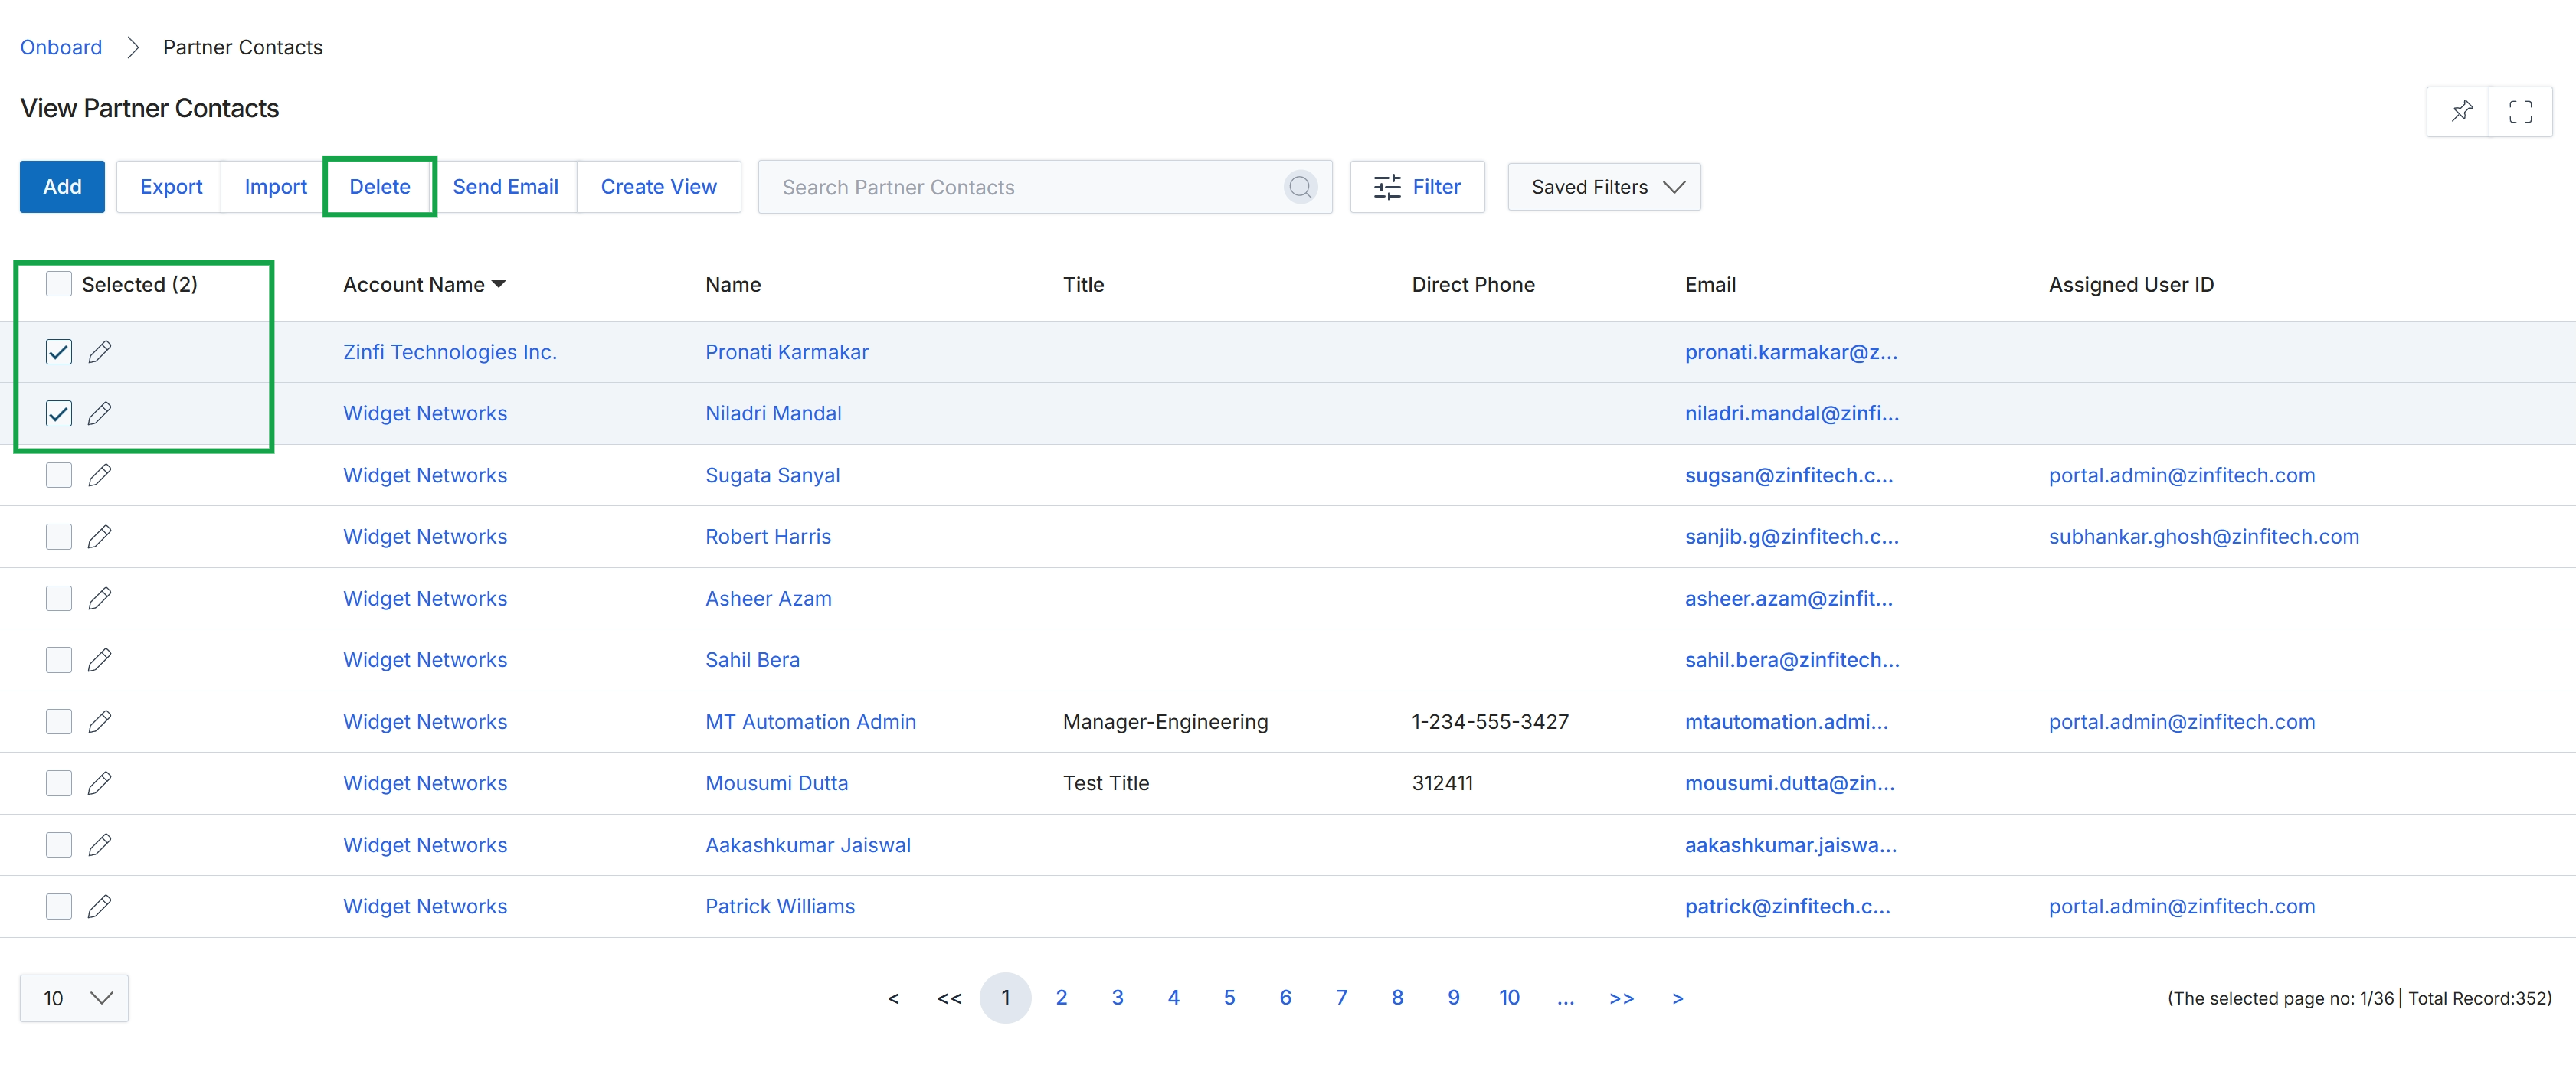
Task: Click the 1-234-555-3427 phone cell
Action: click(x=1490, y=722)
